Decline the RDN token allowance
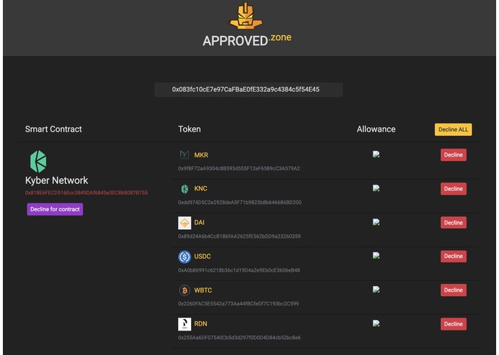Image resolution: width=499 pixels, height=355 pixels. click(x=454, y=324)
